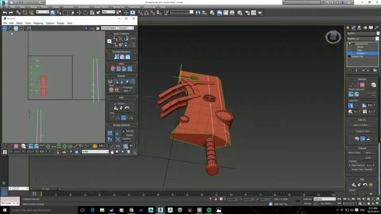
Task: Click the Open UV Editor button
Action: pos(362,125)
